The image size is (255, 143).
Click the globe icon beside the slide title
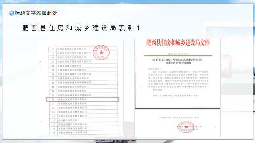point(12,13)
